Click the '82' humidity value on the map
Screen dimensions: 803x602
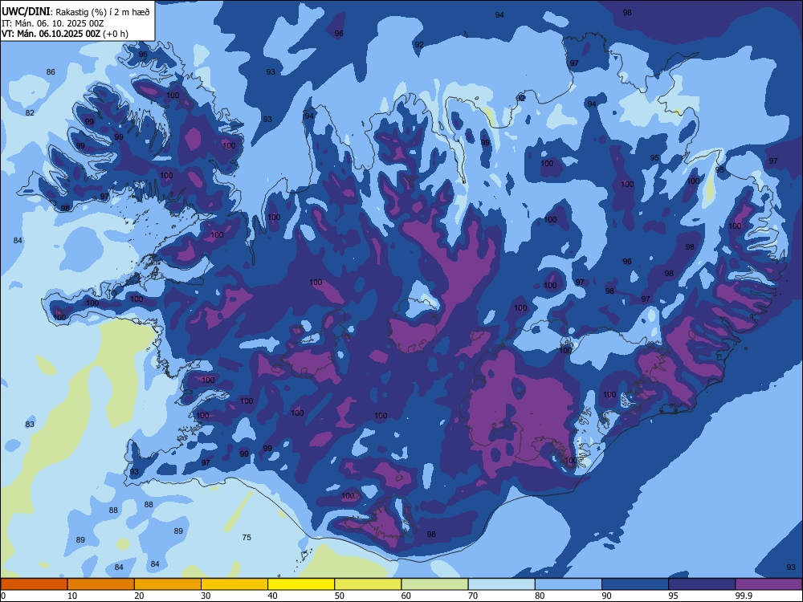pos(30,112)
